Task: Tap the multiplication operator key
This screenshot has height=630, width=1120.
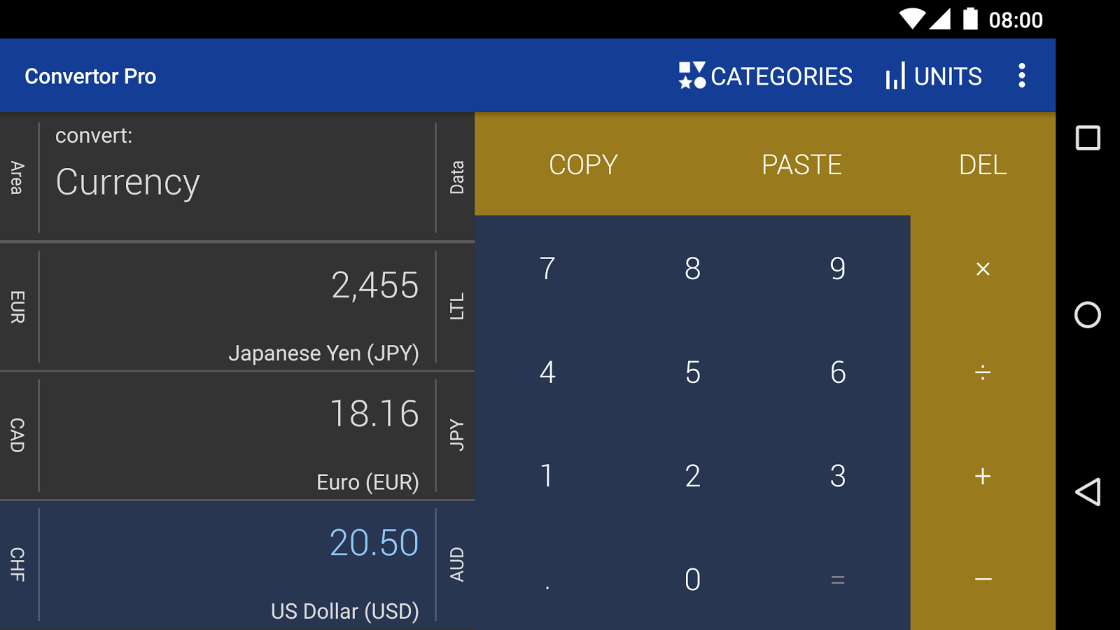Action: click(x=983, y=269)
